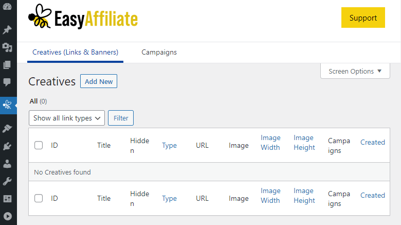Open the 'Show all link types' dropdown
The height and width of the screenshot is (225, 401).
tap(67, 118)
